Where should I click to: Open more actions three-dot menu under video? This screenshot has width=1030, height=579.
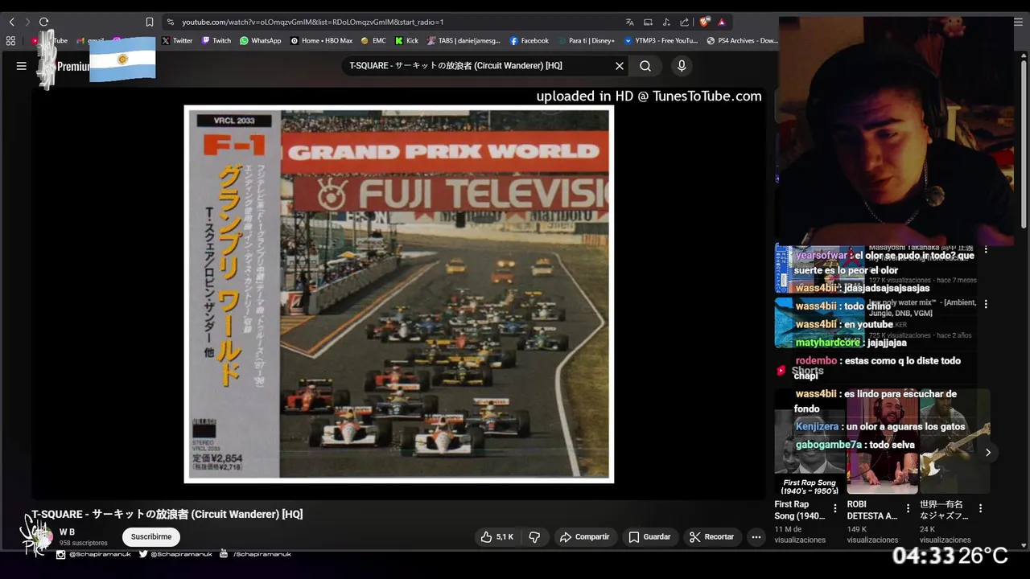(756, 536)
